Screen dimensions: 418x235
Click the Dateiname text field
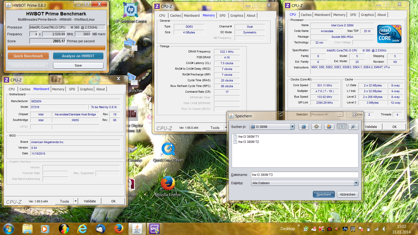tap(305, 175)
